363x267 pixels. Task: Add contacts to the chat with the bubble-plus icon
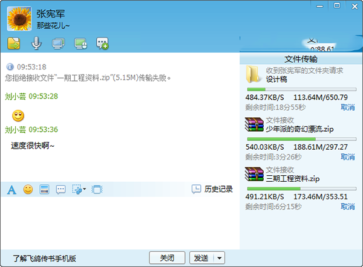click(102, 43)
